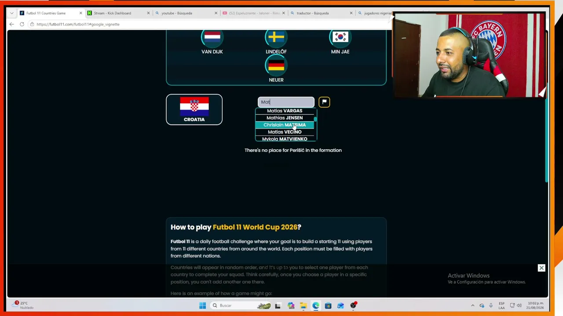This screenshot has width=563, height=316.
Task: Click the streamer webcam overlay
Action: pos(469,55)
